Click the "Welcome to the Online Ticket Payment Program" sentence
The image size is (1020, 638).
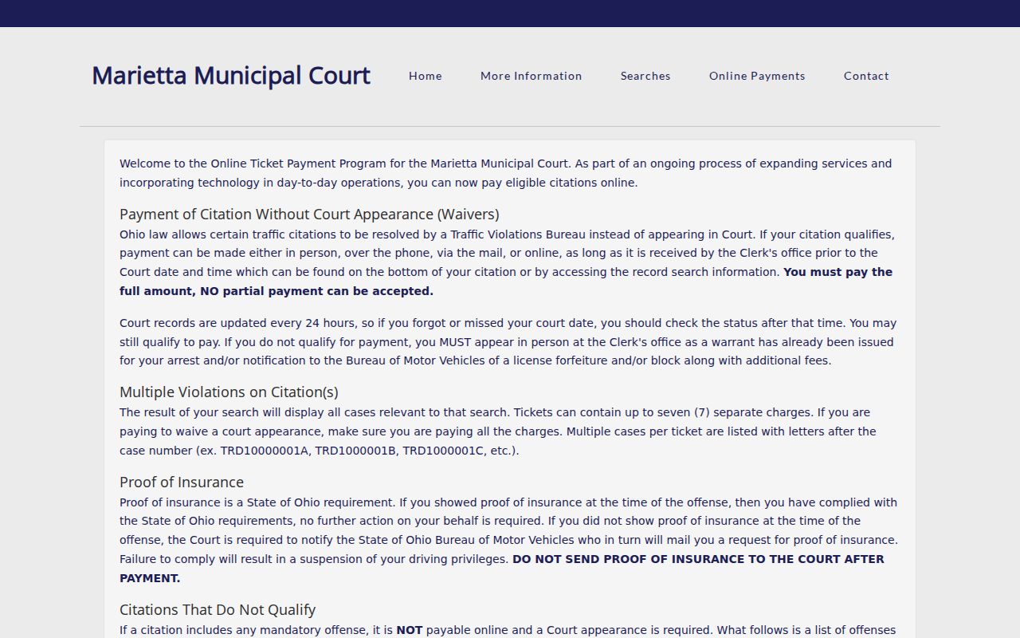tap(344, 163)
